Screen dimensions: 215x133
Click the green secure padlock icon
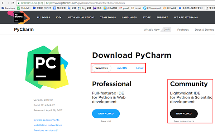tap(19, 3)
